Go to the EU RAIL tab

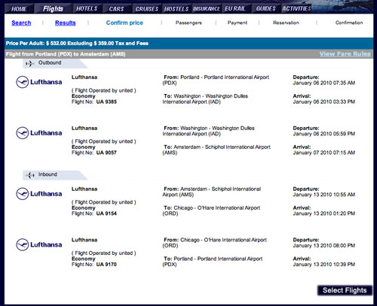tap(235, 9)
